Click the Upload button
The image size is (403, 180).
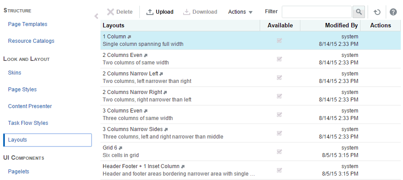click(x=160, y=12)
